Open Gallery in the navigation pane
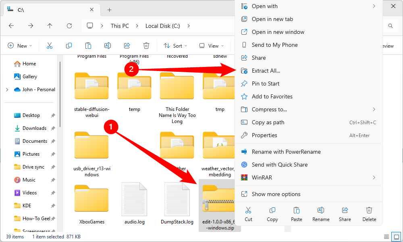403x242 pixels. coord(25,76)
